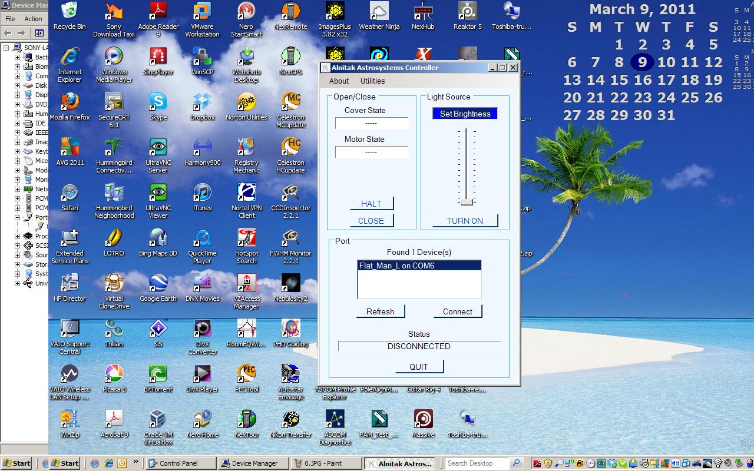Collapse Ports node in Device Manager
754x471 pixels.
coord(18,217)
